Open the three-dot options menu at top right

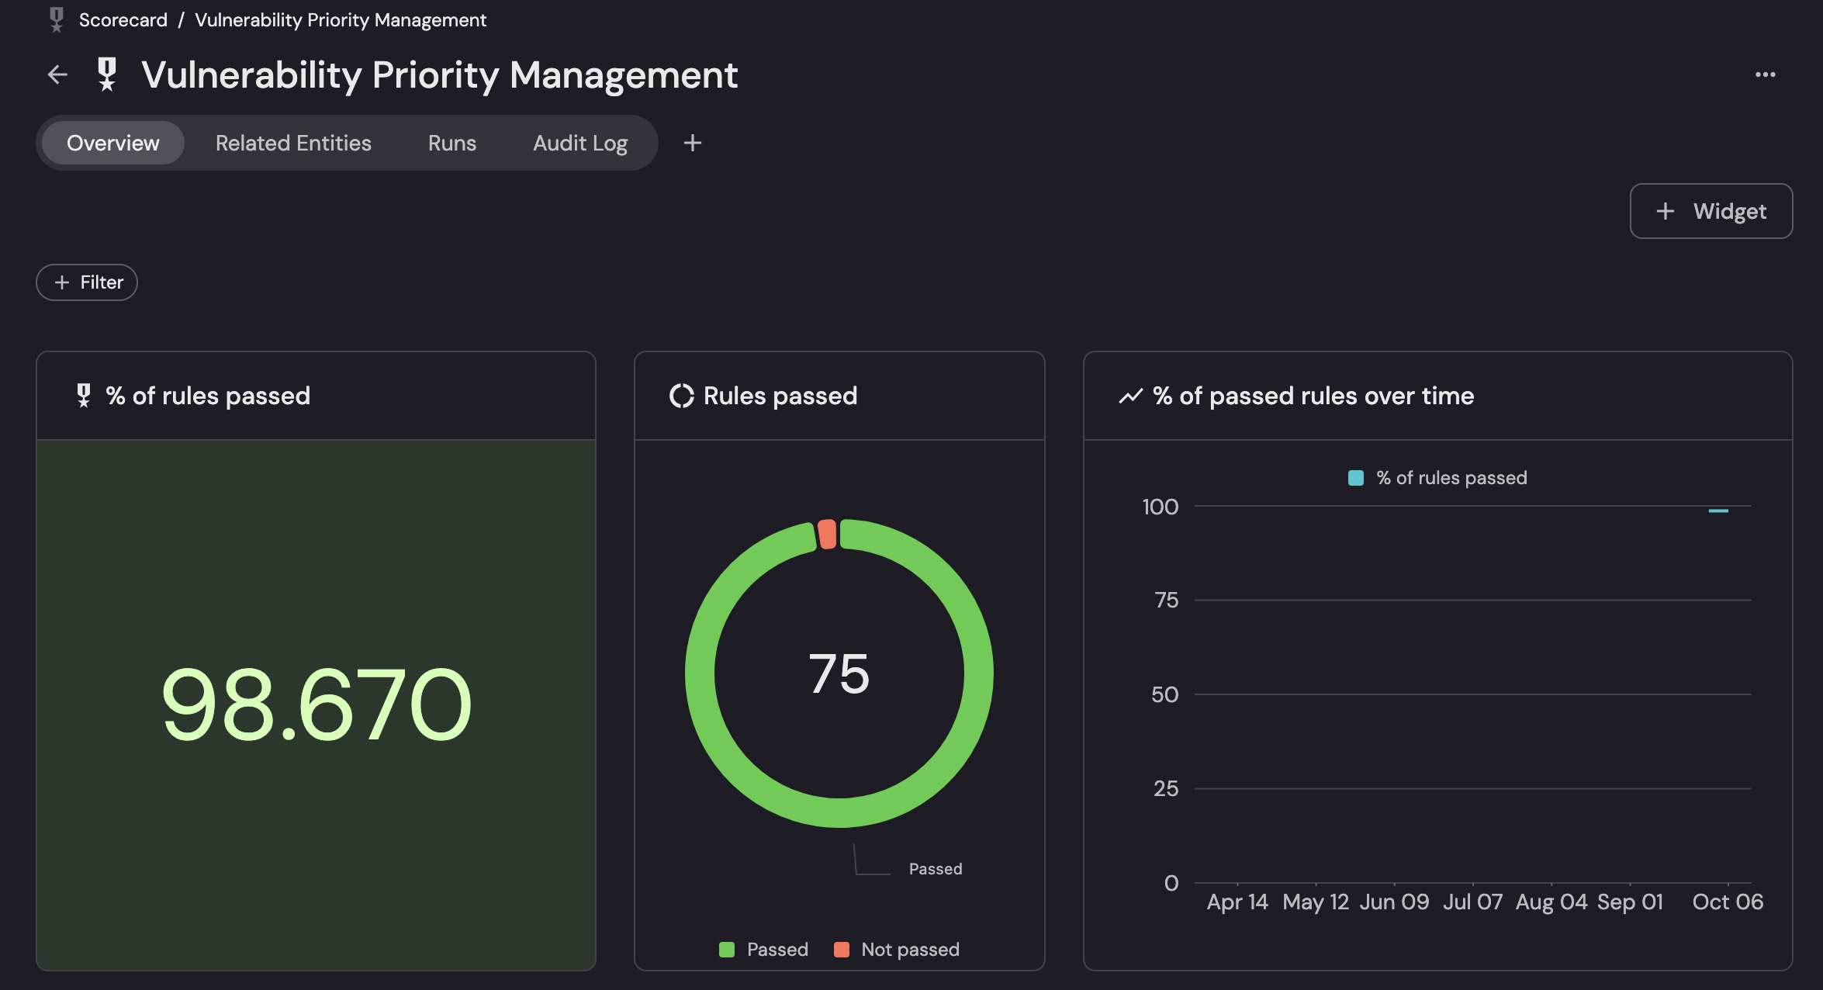coord(1765,74)
